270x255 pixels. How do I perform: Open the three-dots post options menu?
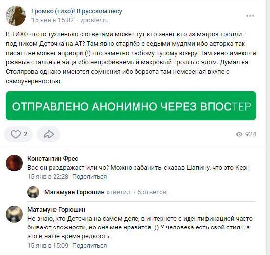(250, 16)
